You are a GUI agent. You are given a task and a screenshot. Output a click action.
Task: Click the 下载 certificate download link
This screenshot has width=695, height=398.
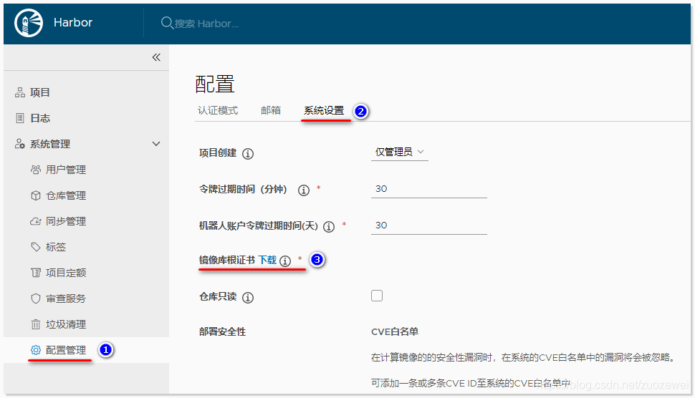(x=267, y=260)
